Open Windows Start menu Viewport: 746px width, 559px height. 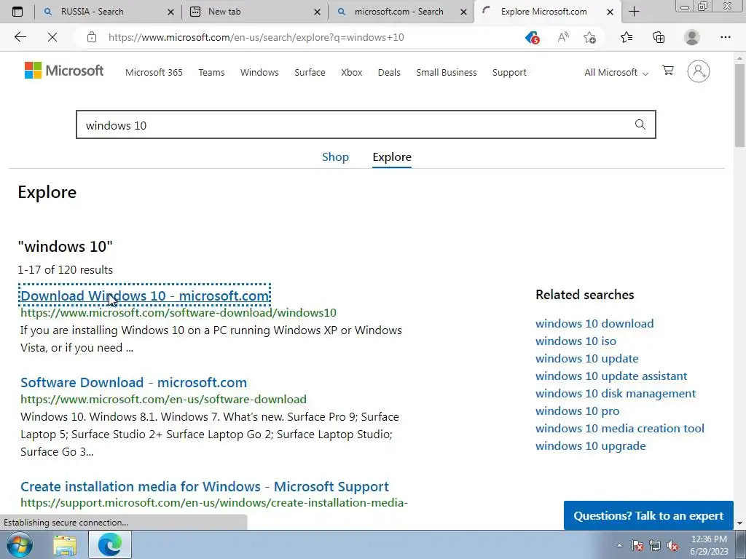point(19,544)
